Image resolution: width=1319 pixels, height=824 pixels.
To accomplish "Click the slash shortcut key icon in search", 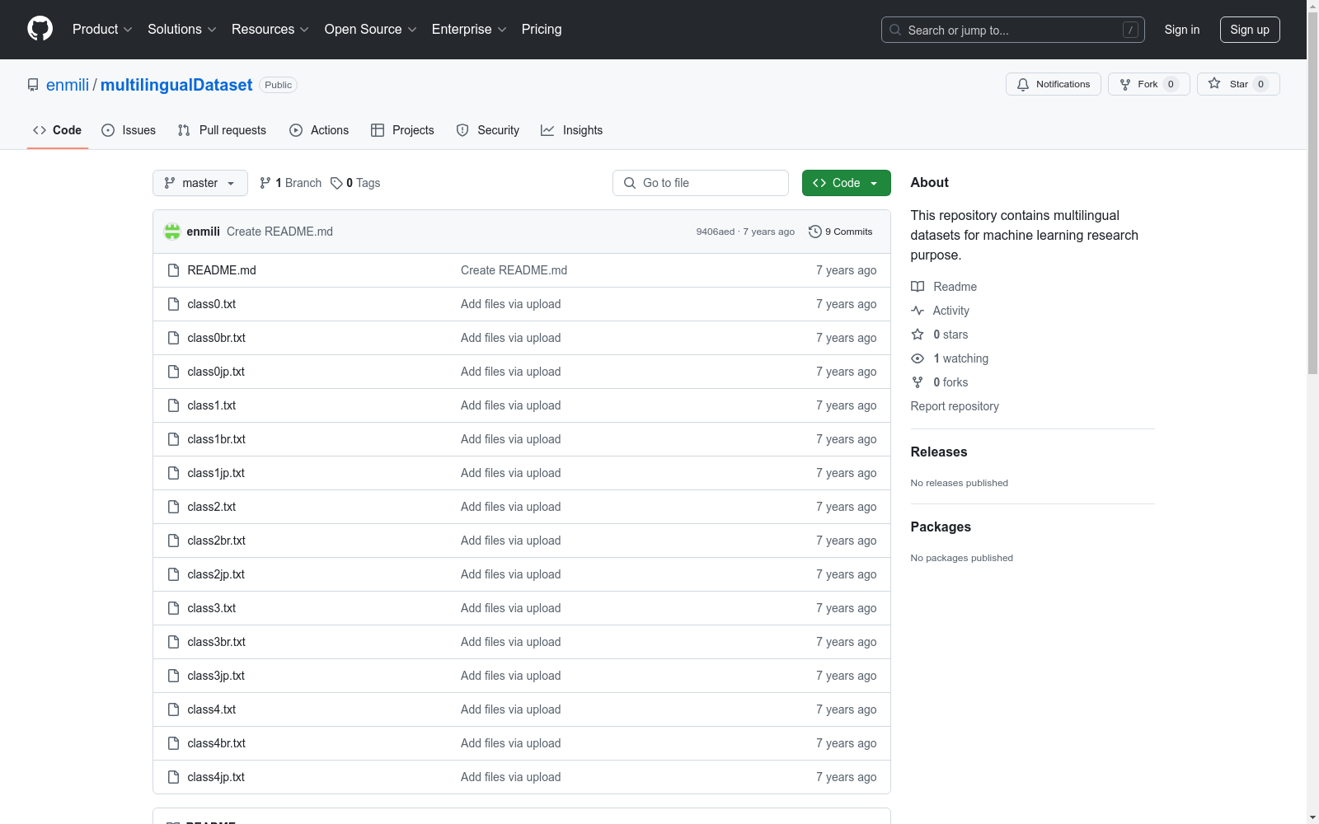I will pyautogui.click(x=1130, y=30).
